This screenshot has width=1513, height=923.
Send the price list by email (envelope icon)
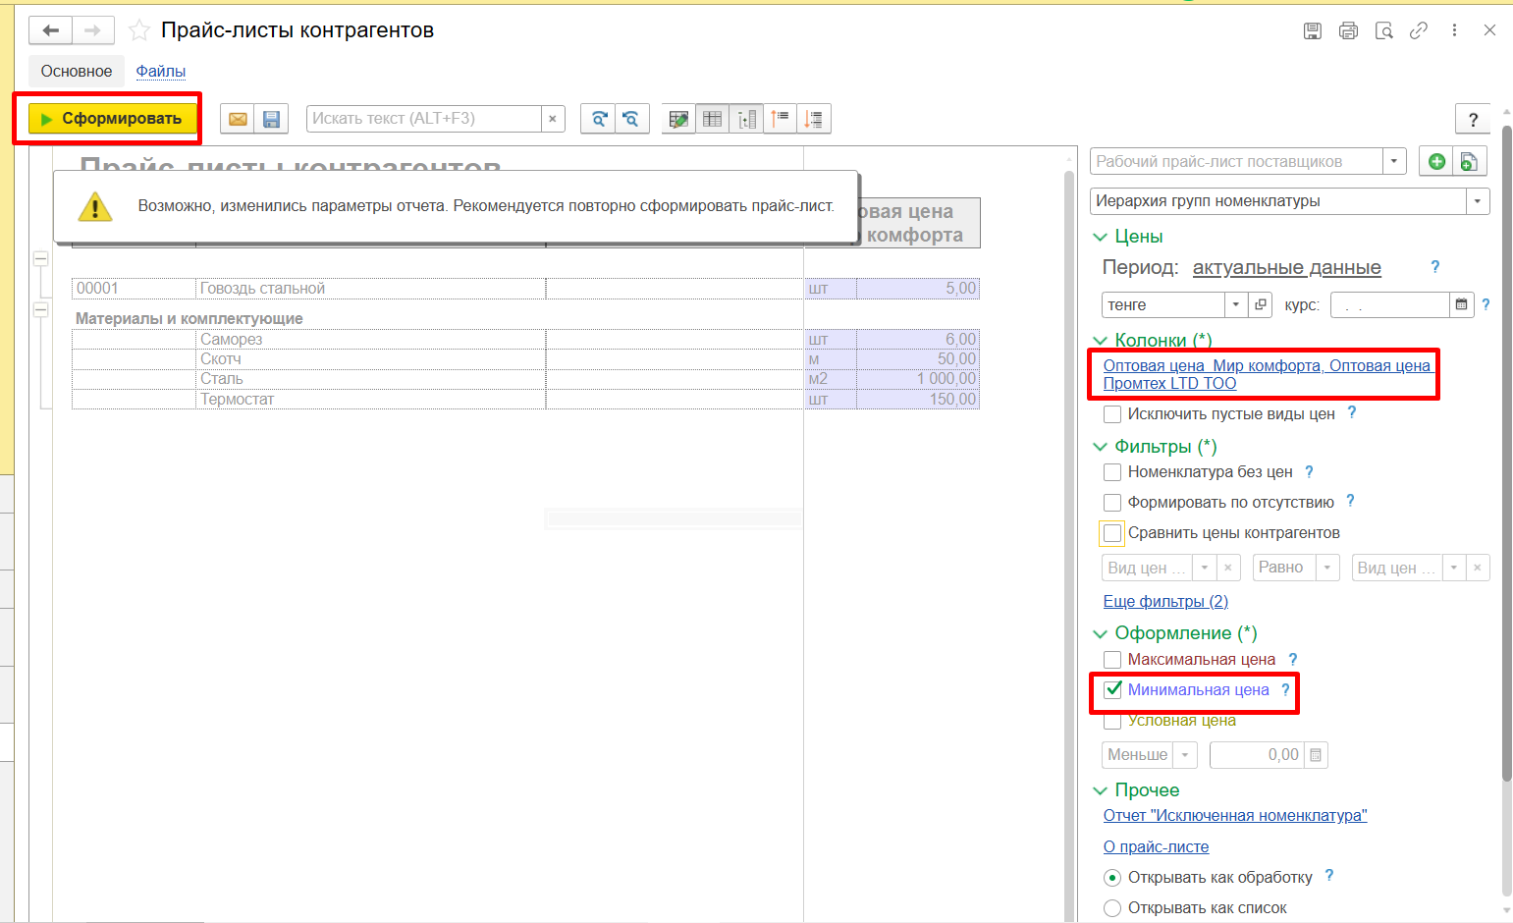tap(238, 119)
